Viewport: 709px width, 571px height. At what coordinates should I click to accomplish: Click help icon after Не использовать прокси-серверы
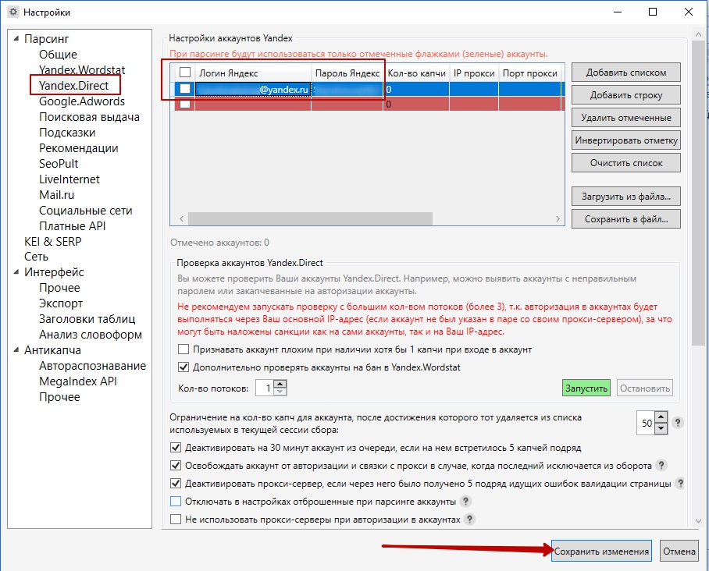(470, 519)
